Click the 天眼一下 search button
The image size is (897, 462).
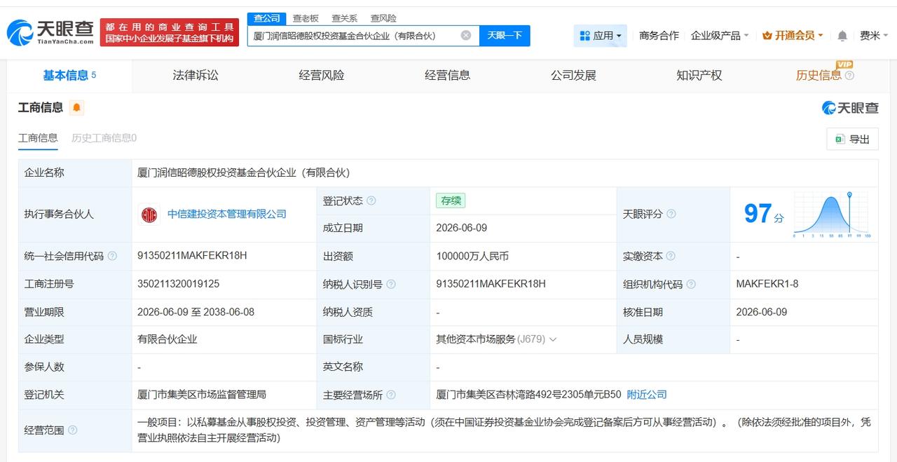(x=505, y=36)
